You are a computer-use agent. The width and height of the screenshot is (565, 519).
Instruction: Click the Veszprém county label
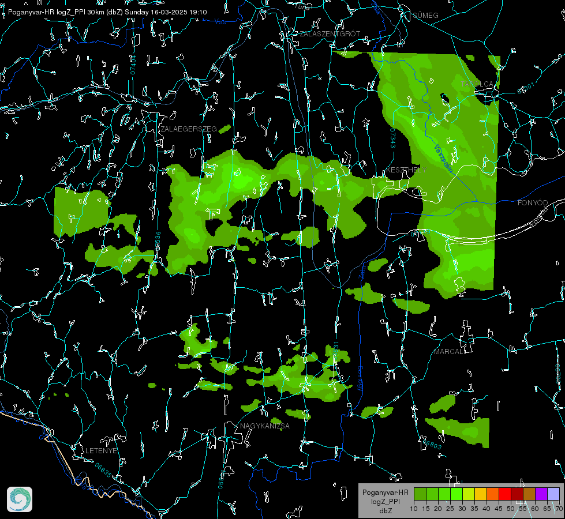(443, 159)
